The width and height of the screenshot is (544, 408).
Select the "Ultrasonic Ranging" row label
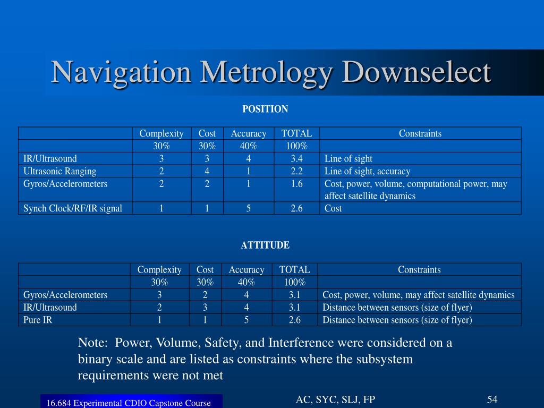click(x=59, y=171)
